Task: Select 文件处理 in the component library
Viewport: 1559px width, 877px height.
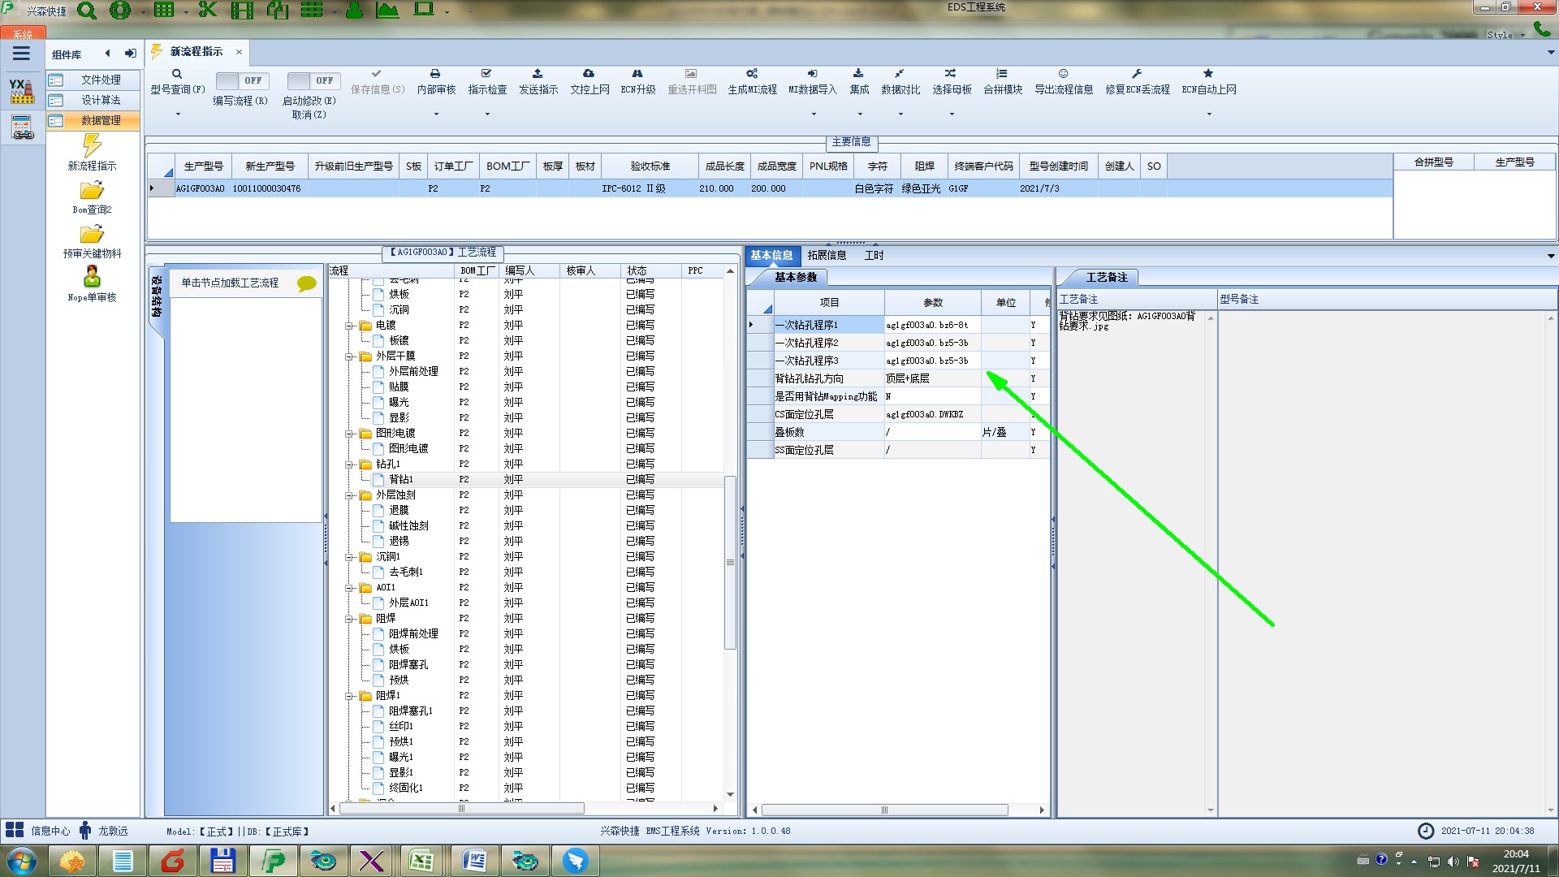Action: 101,80
